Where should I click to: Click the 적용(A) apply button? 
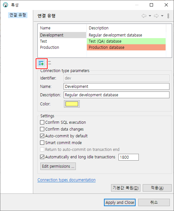pos(157,188)
